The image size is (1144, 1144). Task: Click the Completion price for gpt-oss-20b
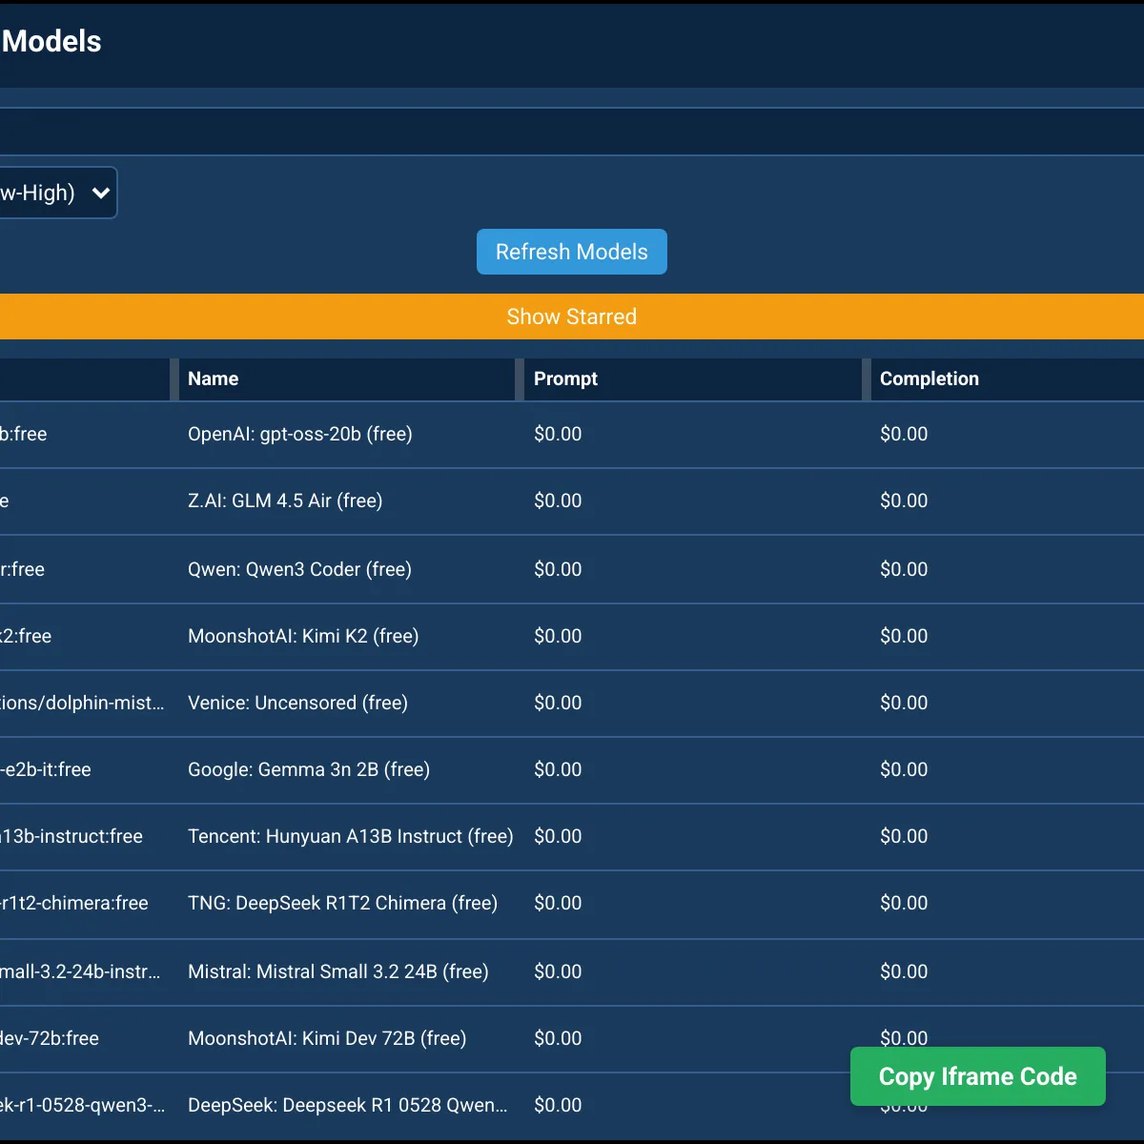pyautogui.click(x=904, y=434)
